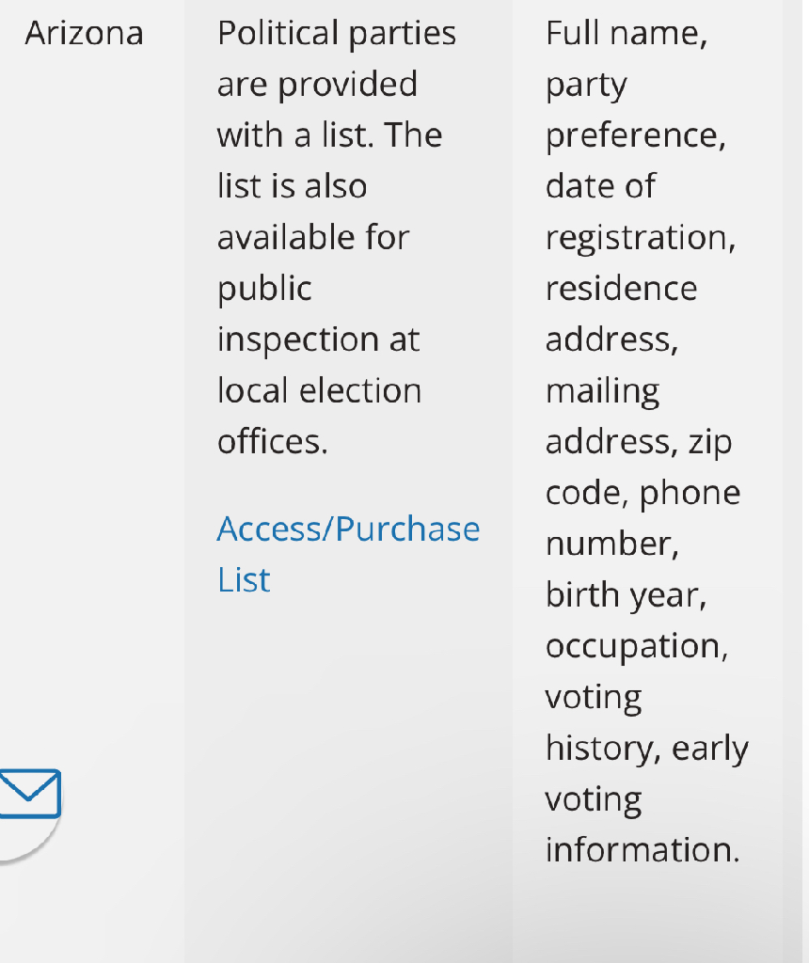This screenshot has width=809, height=963.
Task: Click the text "local election" in description
Action: point(320,390)
